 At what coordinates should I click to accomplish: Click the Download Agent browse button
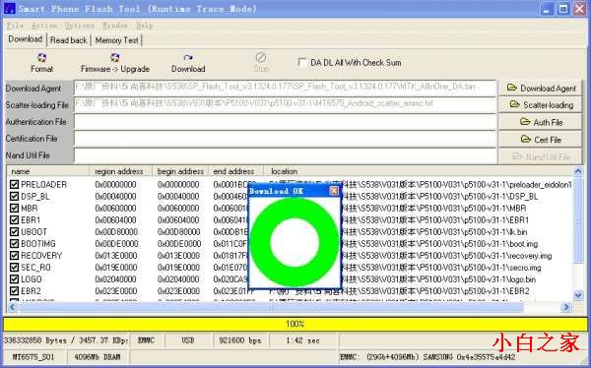tap(540, 88)
